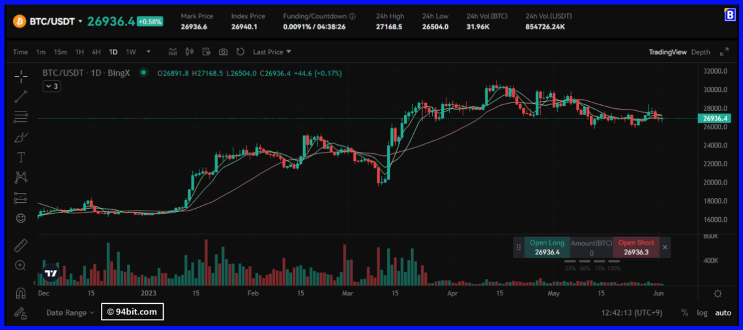Pick the brush drawing tool

(21, 137)
